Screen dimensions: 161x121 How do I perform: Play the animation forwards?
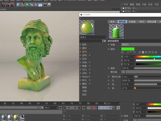tap(72, 108)
